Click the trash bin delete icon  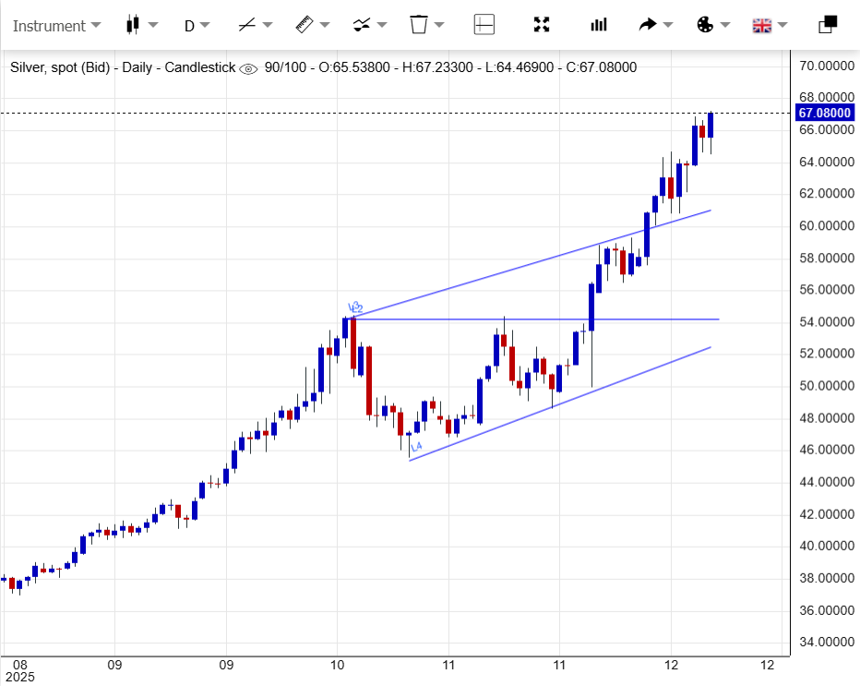point(419,25)
